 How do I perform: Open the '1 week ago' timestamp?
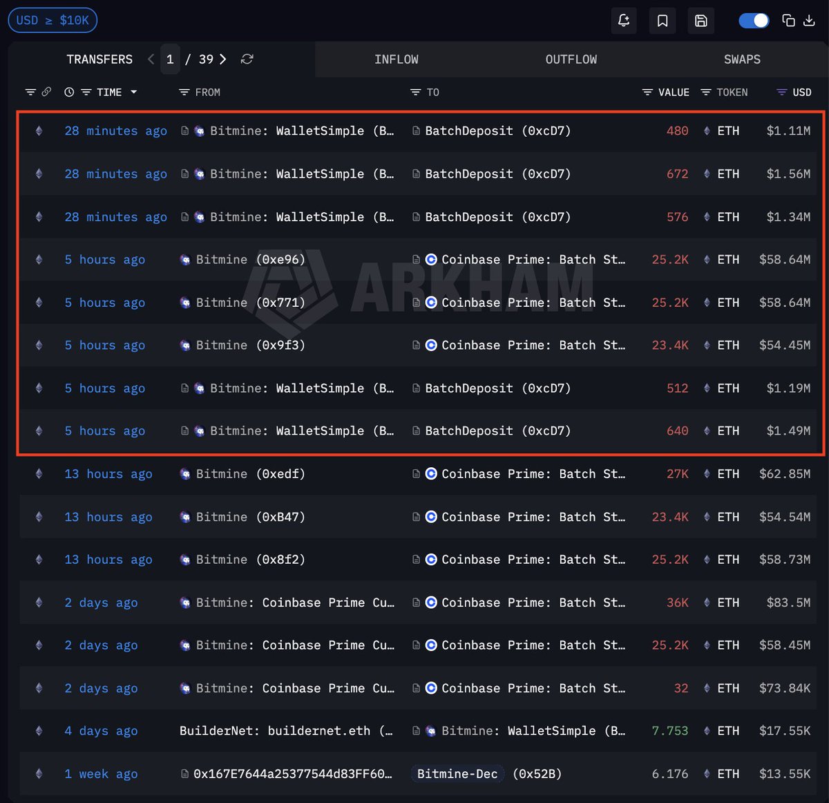point(101,773)
